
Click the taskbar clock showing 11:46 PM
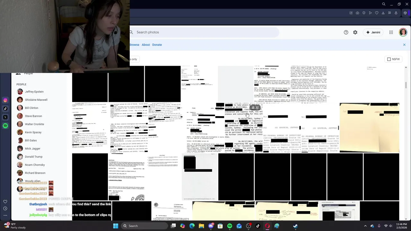point(401,226)
